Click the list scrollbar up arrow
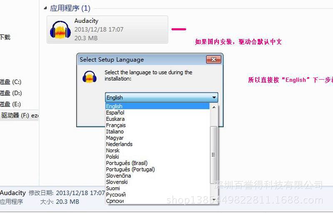The width and height of the screenshot is (333, 213). coord(214,107)
